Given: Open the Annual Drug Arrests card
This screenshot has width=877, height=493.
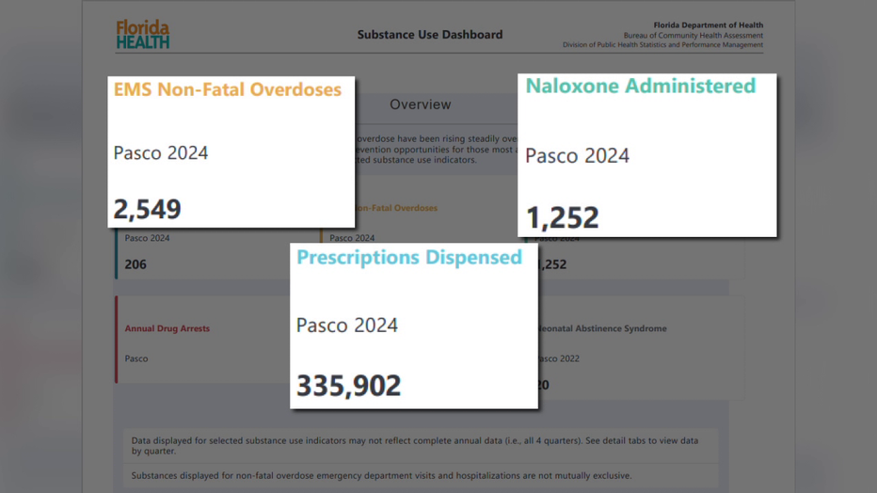Looking at the screenshot, I should (167, 328).
